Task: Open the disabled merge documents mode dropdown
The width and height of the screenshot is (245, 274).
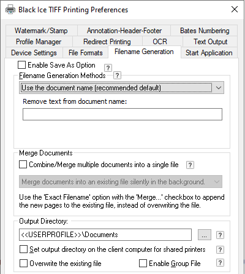Action: coord(121,182)
